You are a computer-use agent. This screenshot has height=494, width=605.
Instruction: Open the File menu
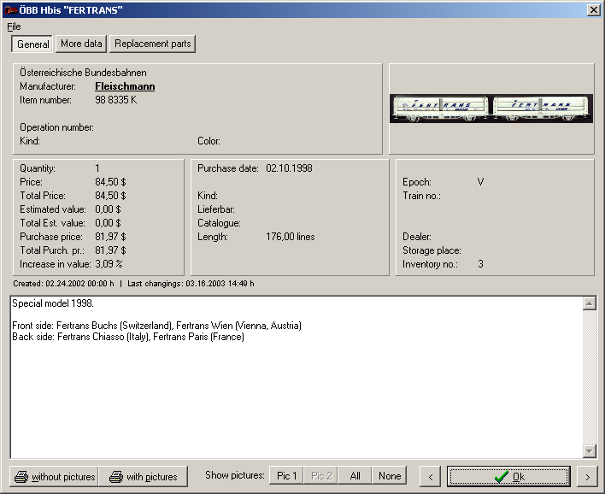pyautogui.click(x=14, y=26)
